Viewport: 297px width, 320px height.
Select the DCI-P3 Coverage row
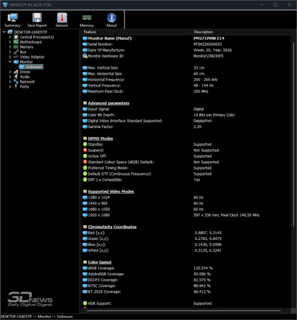[x=186, y=280]
